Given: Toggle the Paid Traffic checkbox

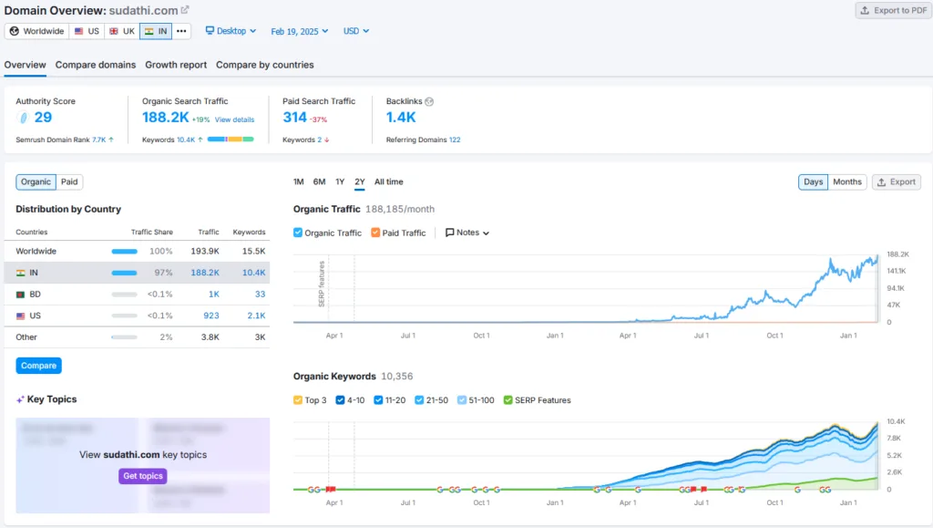Looking at the screenshot, I should 375,233.
